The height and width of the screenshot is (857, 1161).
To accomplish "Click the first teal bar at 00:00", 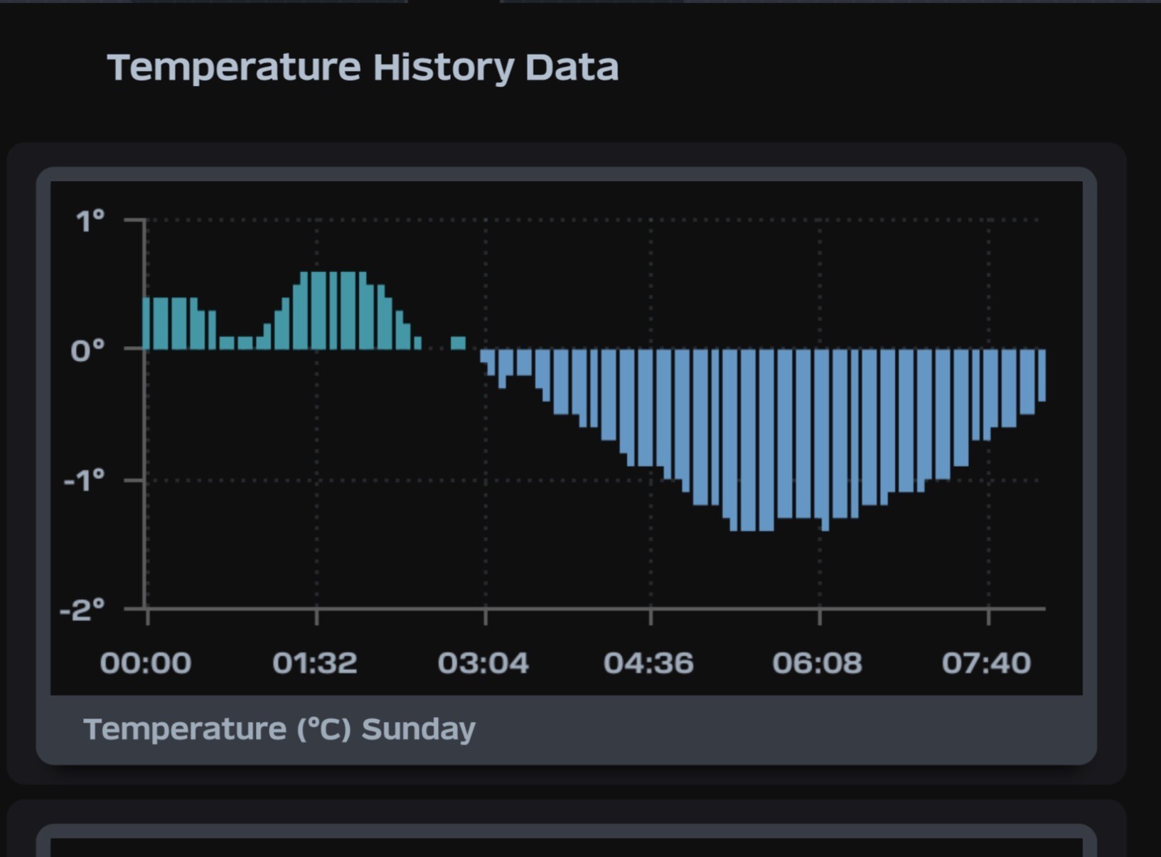I will [147, 323].
